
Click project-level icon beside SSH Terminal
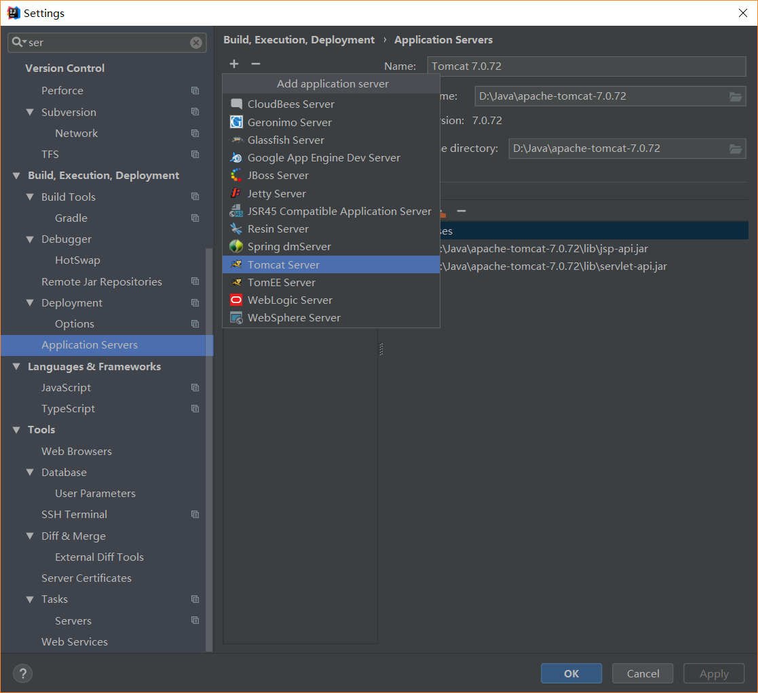tap(195, 515)
